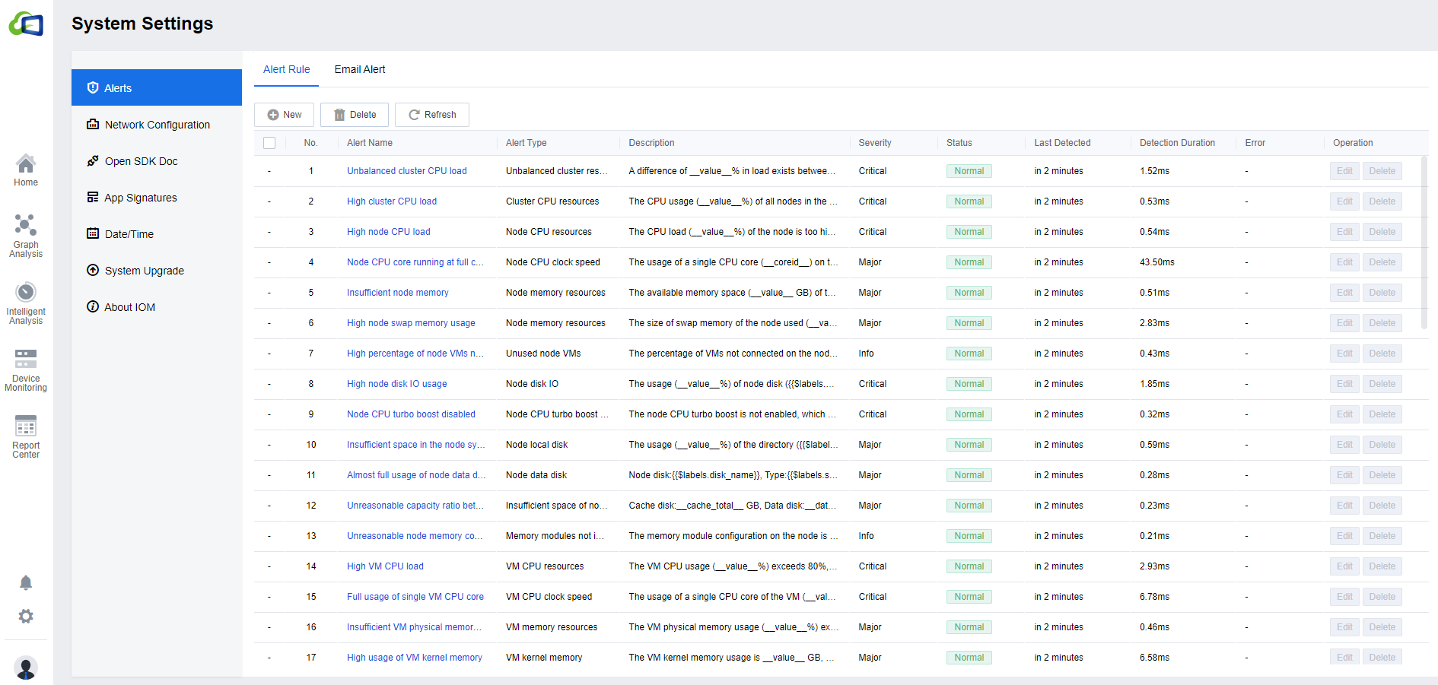
Task: Click the notification bell icon
Action: [26, 583]
